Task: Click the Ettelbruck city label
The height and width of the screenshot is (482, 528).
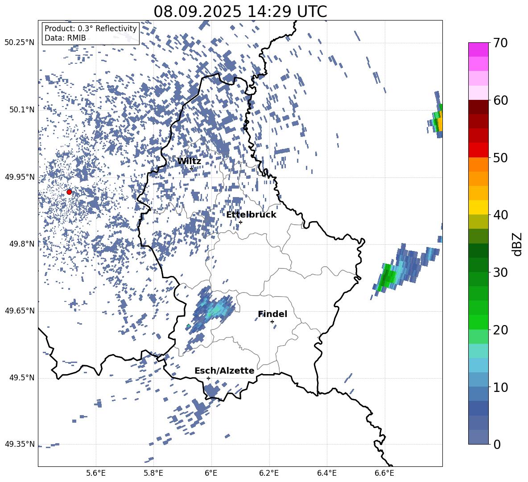Action: point(251,215)
